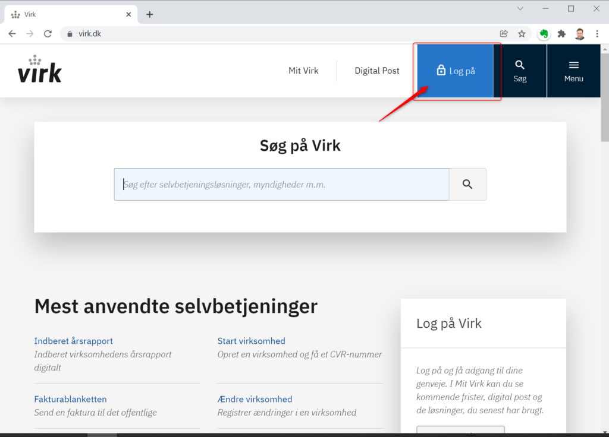Screen dimensions: 609x437
Task: Open the Evernote extension icon
Action: 544,34
